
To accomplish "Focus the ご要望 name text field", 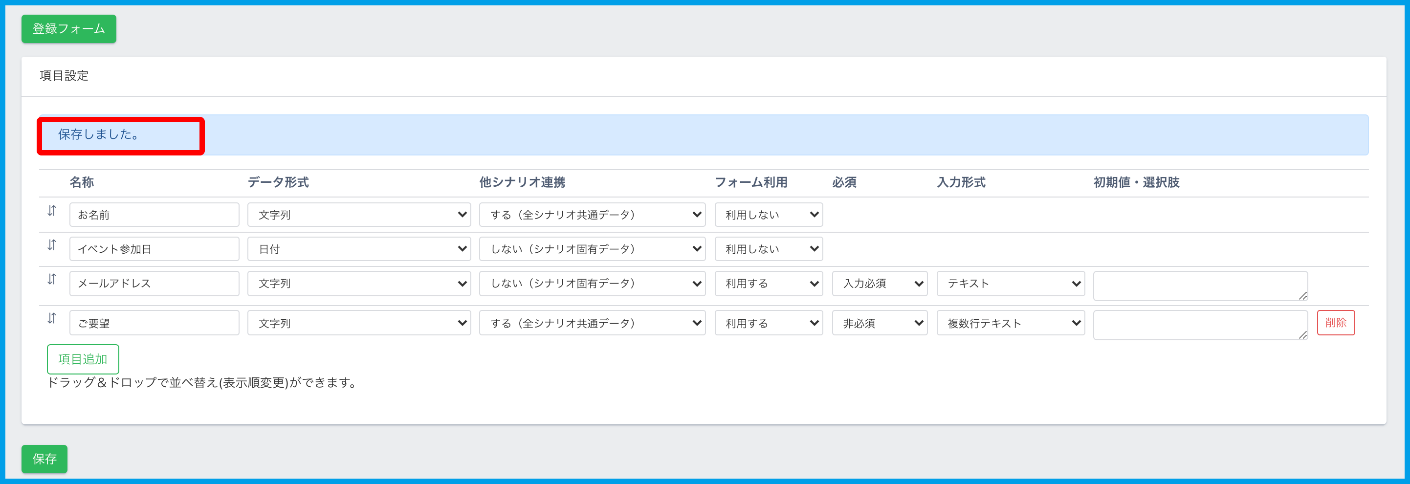I will coord(154,324).
